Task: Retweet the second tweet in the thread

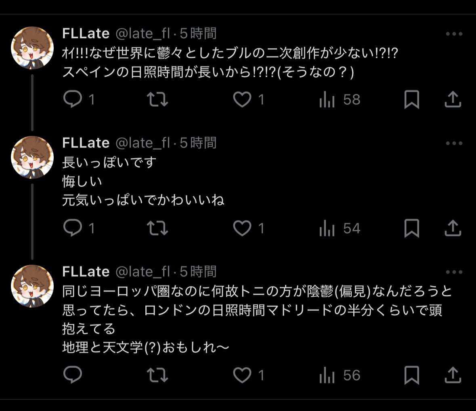Action: click(x=157, y=229)
